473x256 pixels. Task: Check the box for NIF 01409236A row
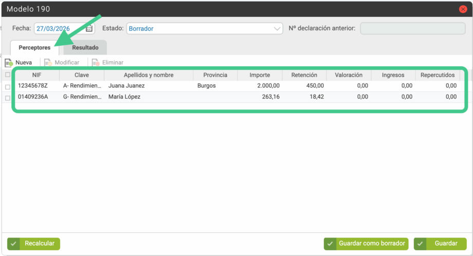(x=7, y=98)
